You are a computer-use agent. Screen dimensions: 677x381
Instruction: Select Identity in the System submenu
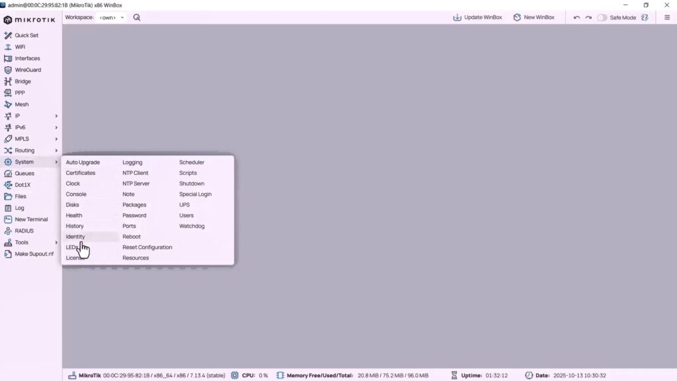75,236
